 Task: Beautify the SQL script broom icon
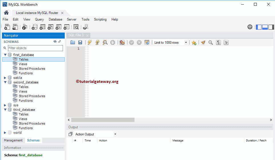(203, 42)
